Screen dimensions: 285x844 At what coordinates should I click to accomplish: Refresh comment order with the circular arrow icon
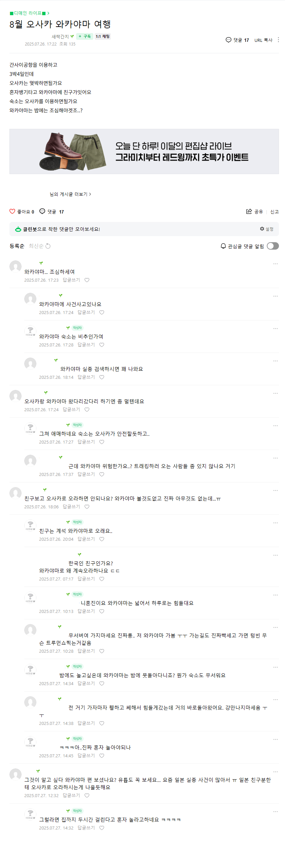click(x=47, y=246)
